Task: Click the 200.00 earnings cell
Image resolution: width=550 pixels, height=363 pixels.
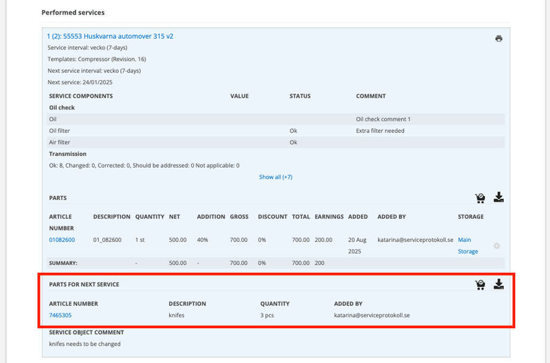Action: [x=323, y=240]
